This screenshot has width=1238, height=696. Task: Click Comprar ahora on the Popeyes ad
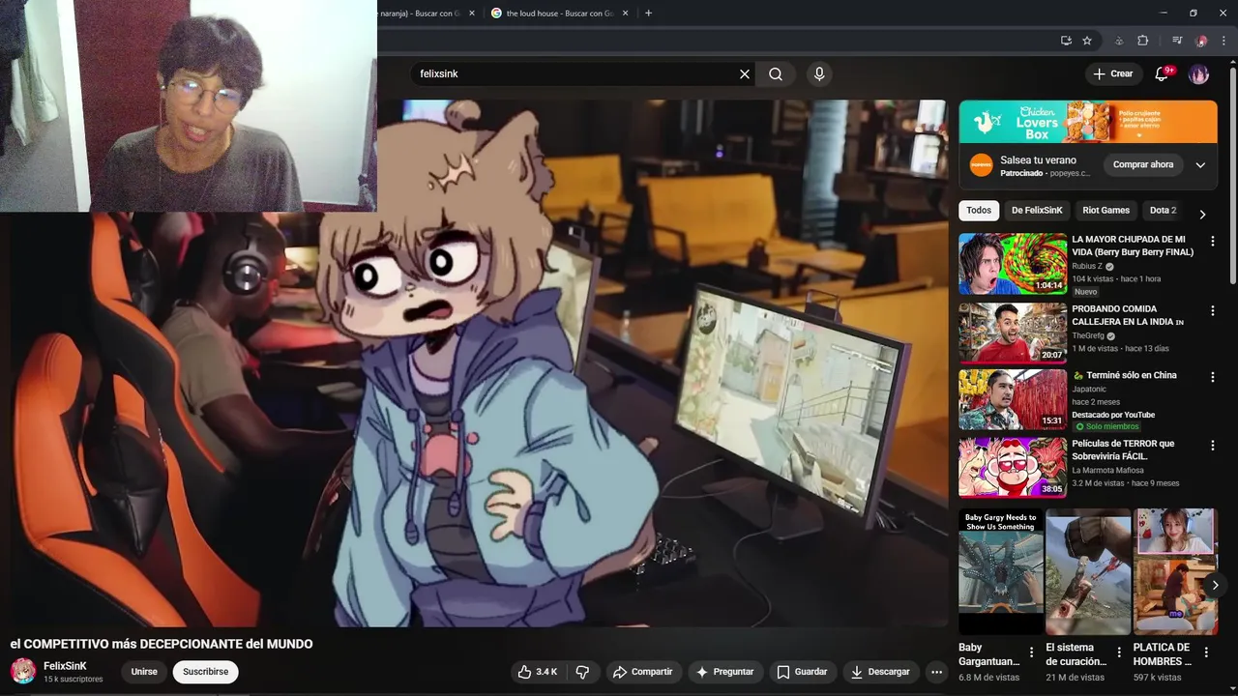[x=1142, y=164]
